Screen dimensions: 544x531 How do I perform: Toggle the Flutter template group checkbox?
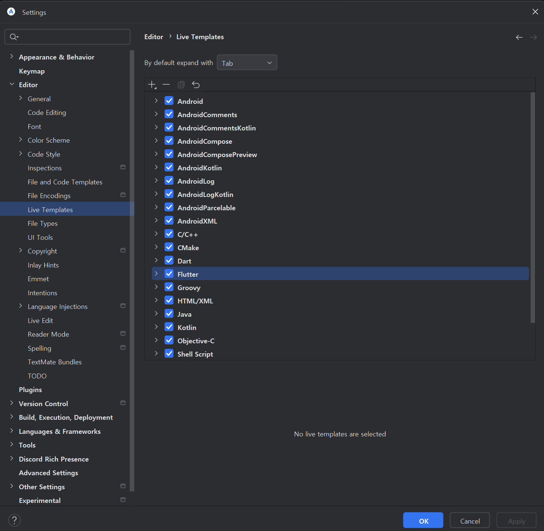169,274
